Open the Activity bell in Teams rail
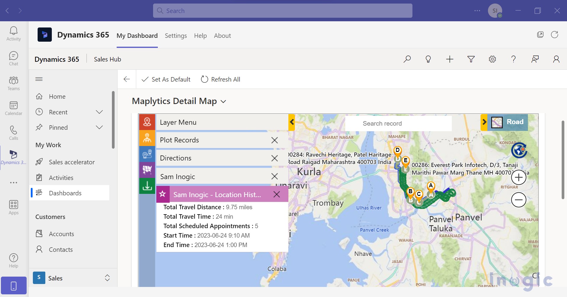The width and height of the screenshot is (567, 297). click(14, 33)
